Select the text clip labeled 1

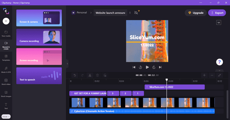[138, 93]
